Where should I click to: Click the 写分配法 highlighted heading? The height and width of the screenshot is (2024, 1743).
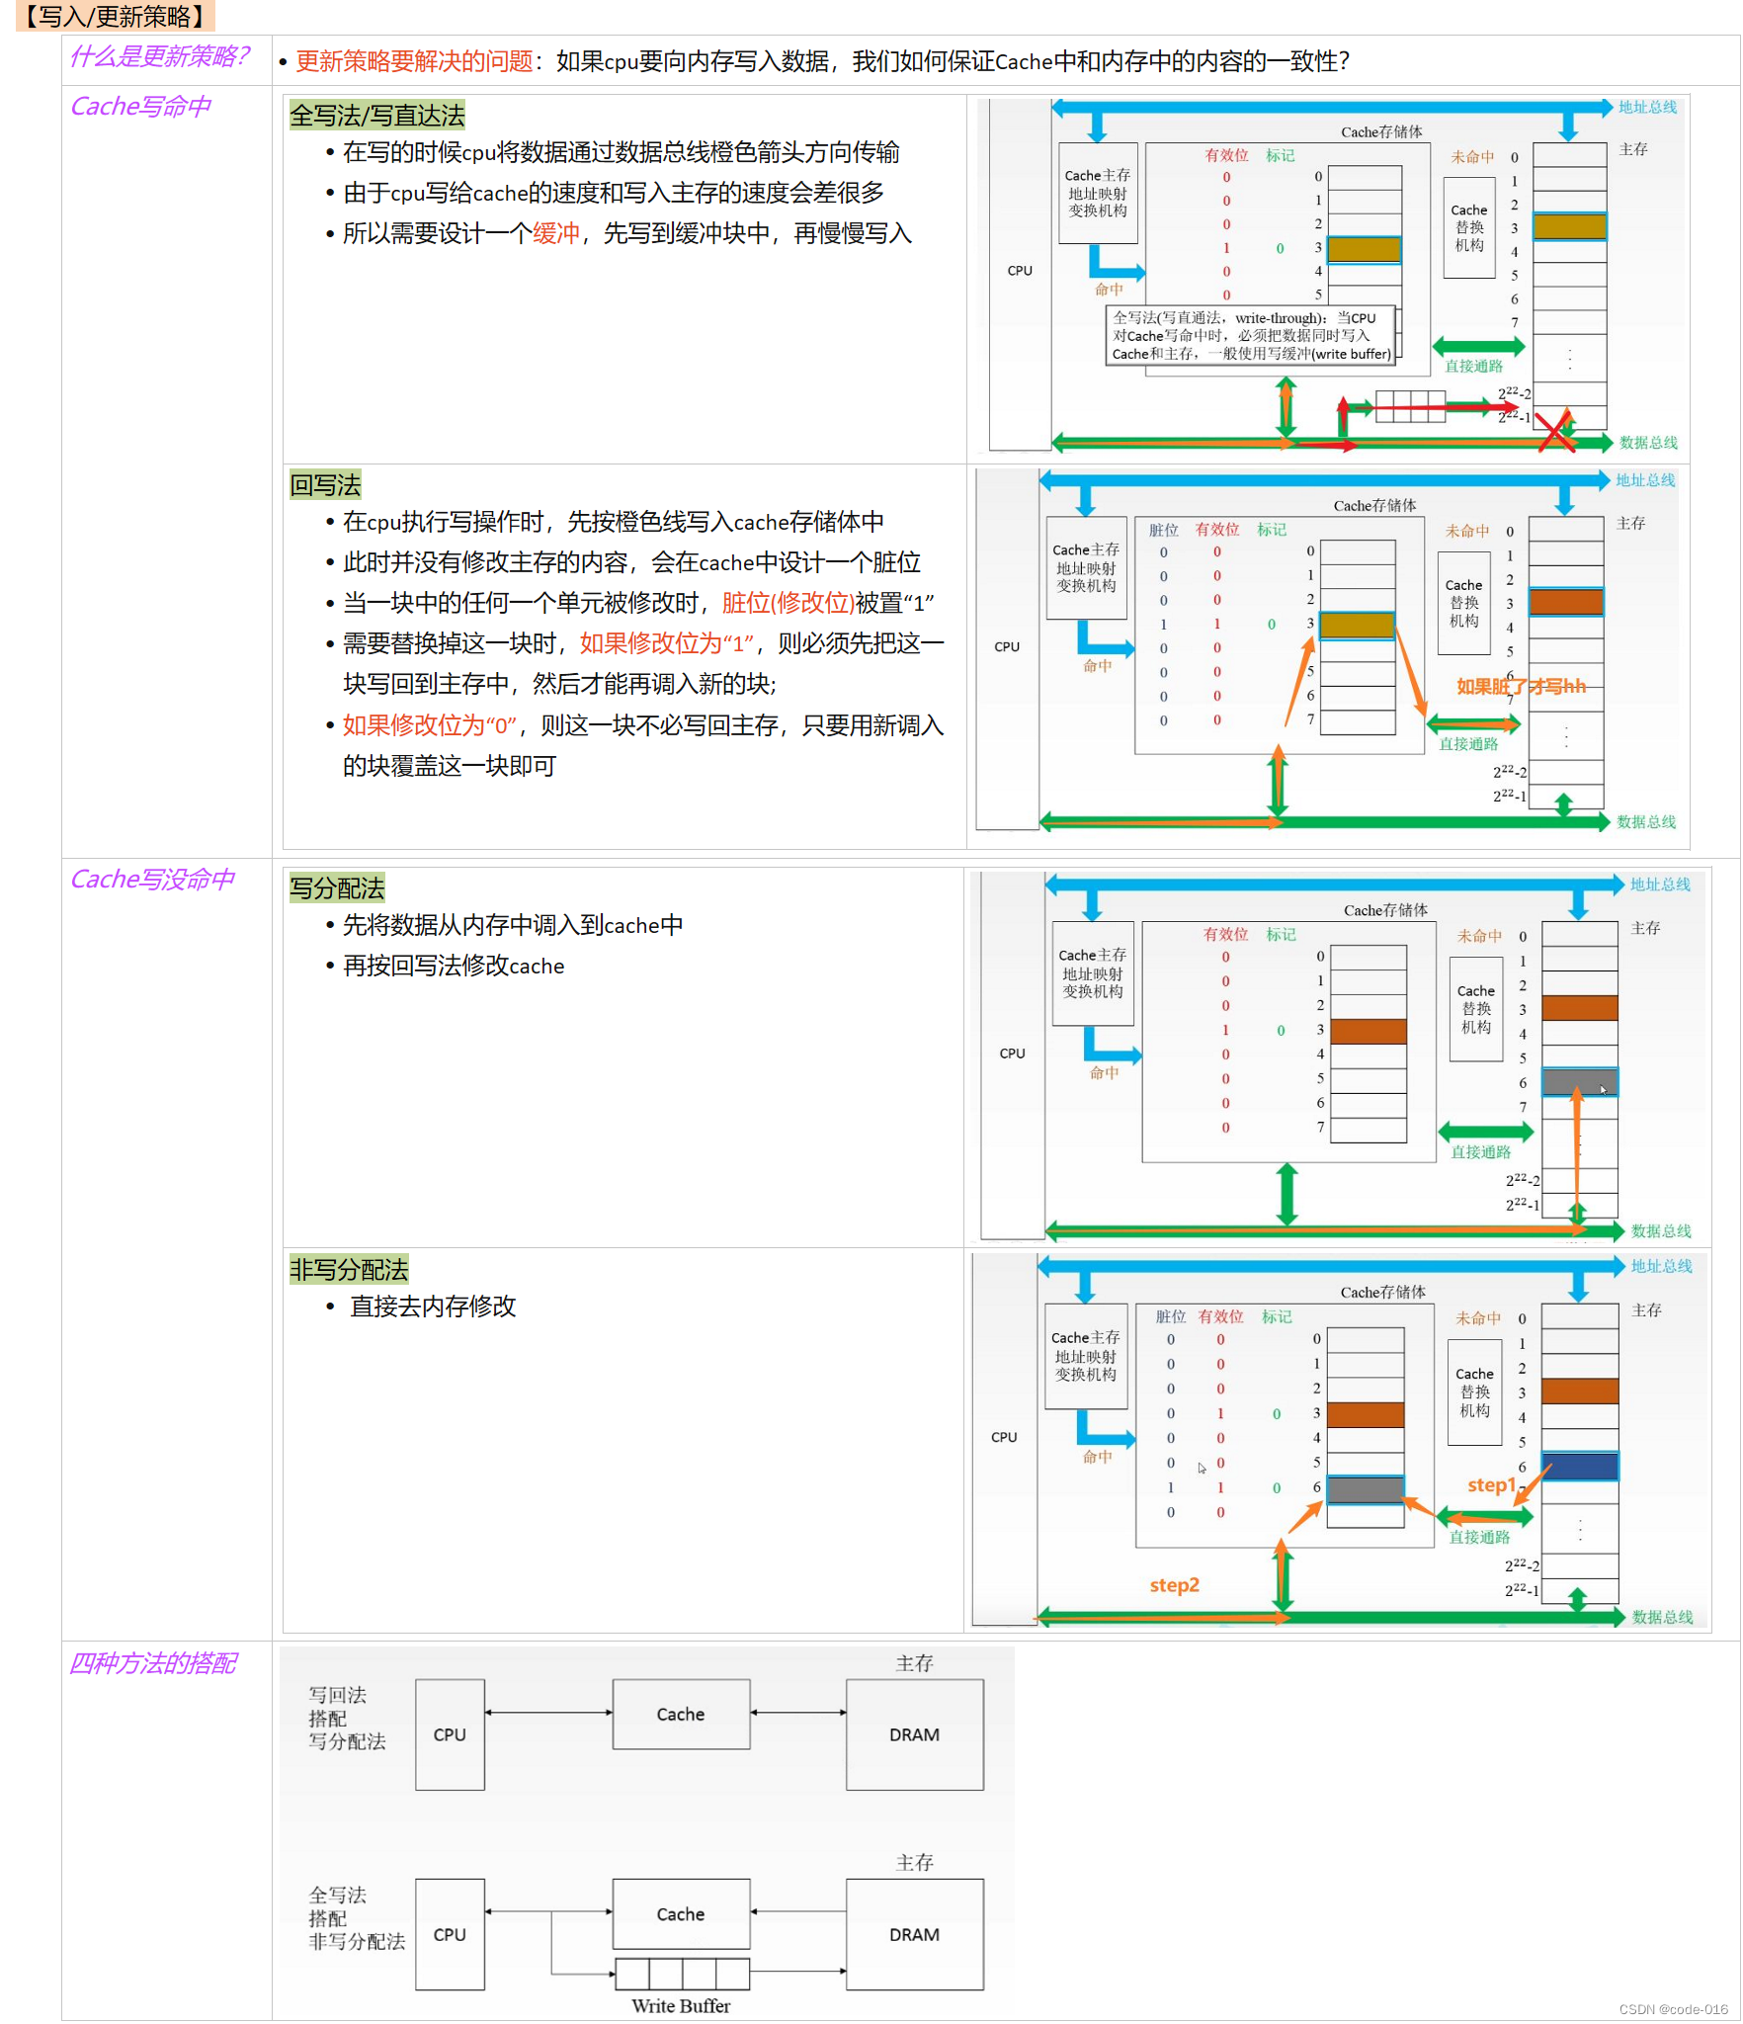pyautogui.click(x=337, y=887)
